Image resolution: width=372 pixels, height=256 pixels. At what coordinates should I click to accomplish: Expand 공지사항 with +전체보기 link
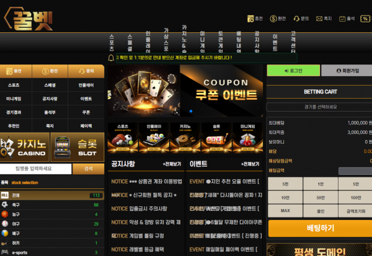[172, 164]
